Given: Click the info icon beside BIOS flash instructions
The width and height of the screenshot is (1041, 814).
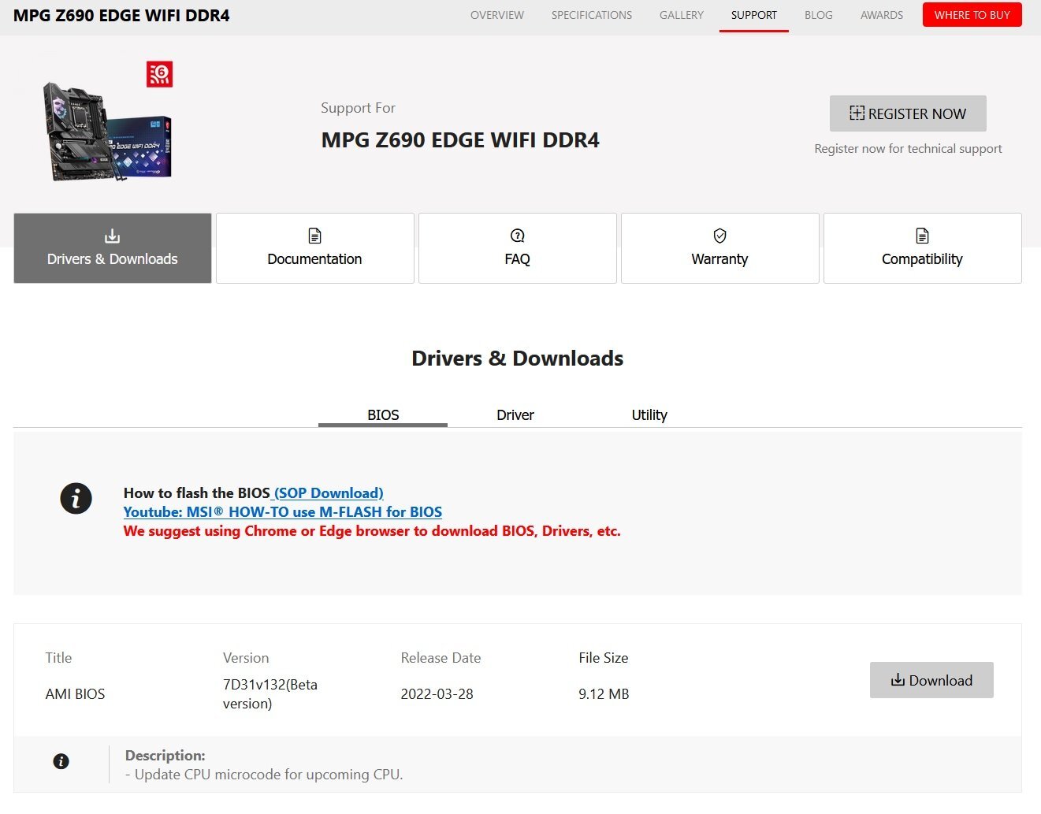Looking at the screenshot, I should [76, 498].
